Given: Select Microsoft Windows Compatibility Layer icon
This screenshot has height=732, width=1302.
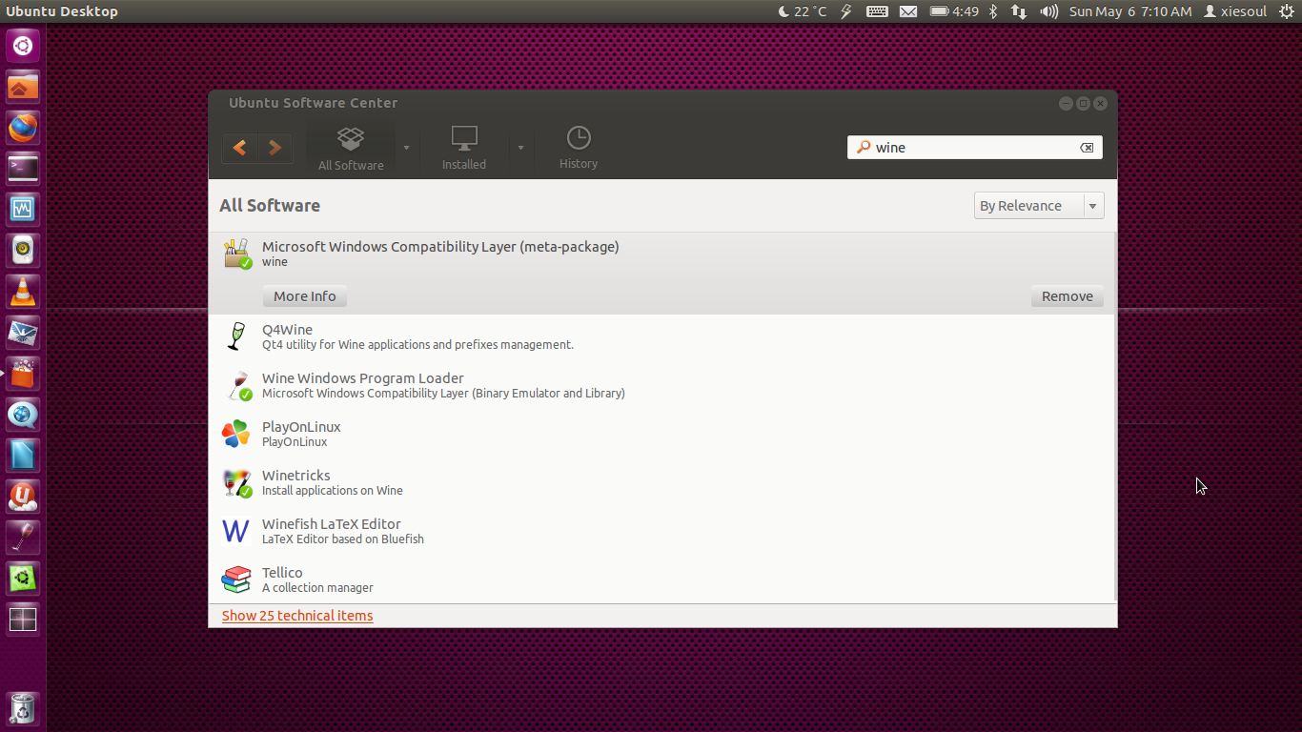Looking at the screenshot, I should click(237, 254).
